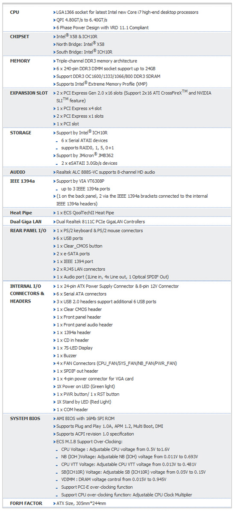Screen dimensions: 235x511
Task: Select '1 x Clear_CMOS button' line
Action: 79,246
